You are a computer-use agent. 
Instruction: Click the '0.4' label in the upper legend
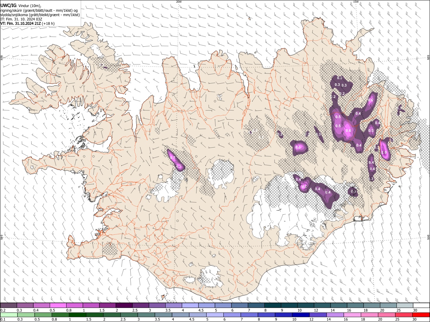click(x=36, y=310)
